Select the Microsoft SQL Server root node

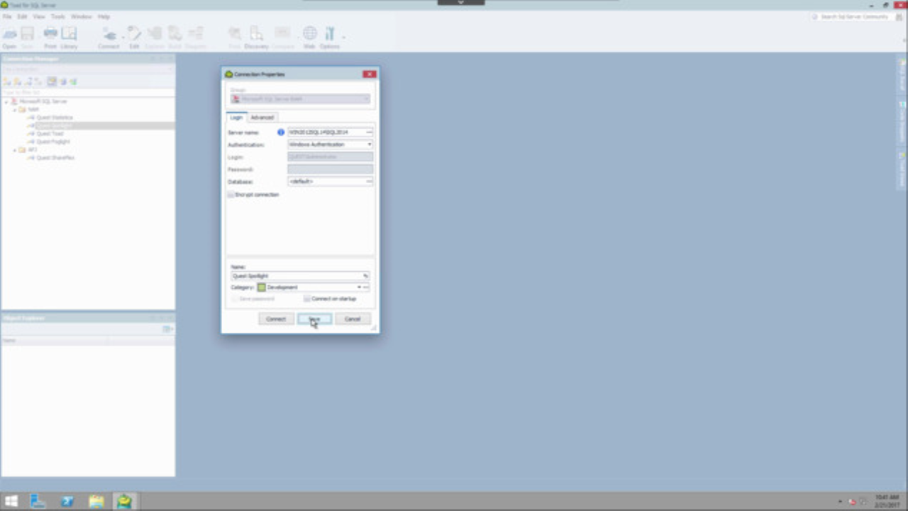click(x=43, y=101)
